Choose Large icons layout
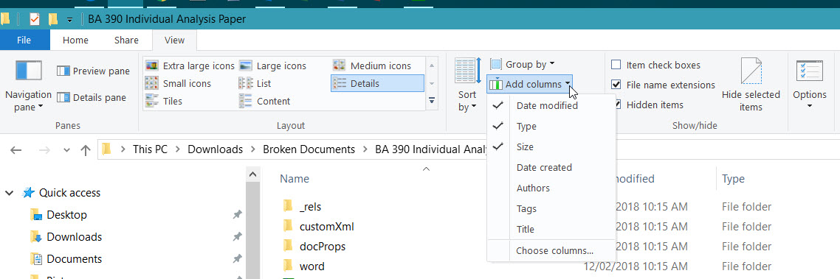Screen dimensions: 840x279 (x=273, y=66)
